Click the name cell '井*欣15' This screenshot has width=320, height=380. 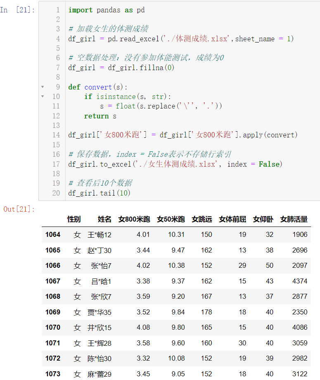click(100, 328)
